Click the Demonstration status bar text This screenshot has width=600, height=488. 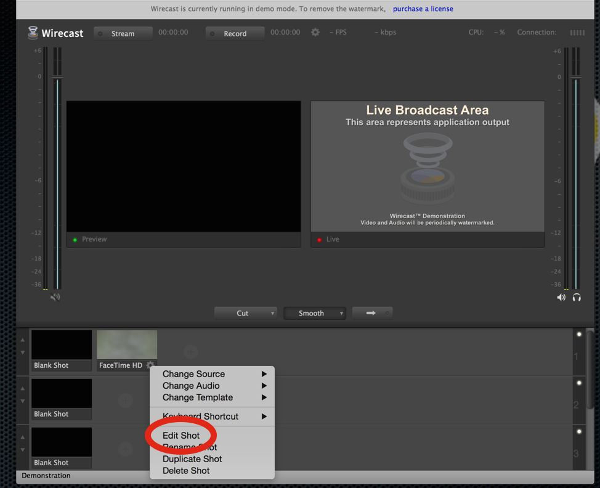[x=46, y=476]
